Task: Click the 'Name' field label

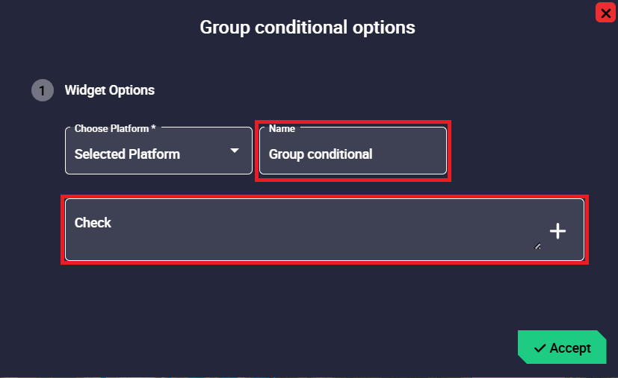Action: 282,128
